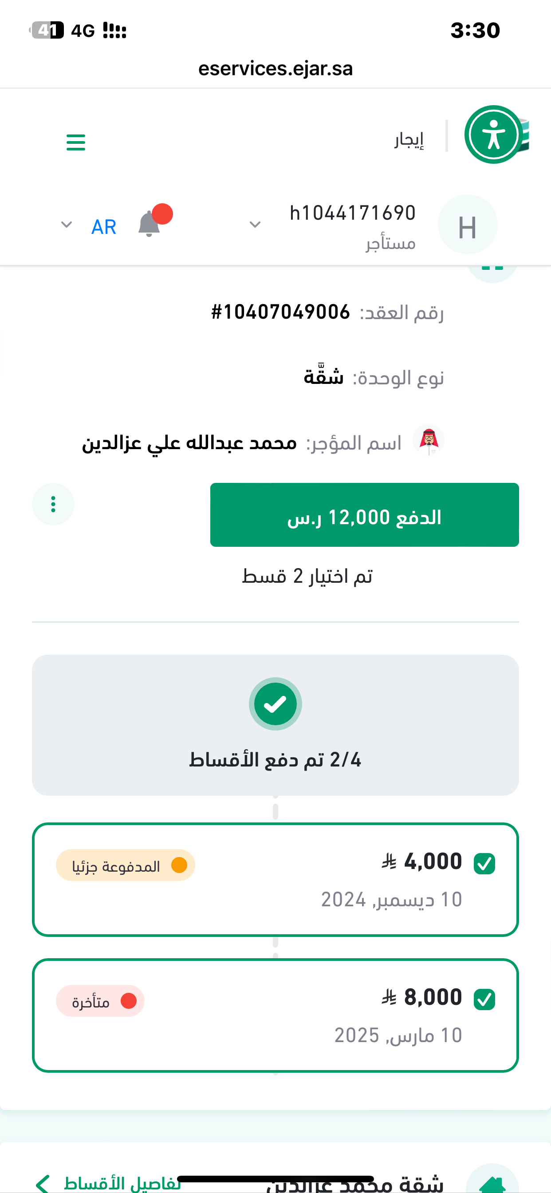Tap the user avatar letter H
Viewport: 551px width, 1193px height.
click(467, 225)
